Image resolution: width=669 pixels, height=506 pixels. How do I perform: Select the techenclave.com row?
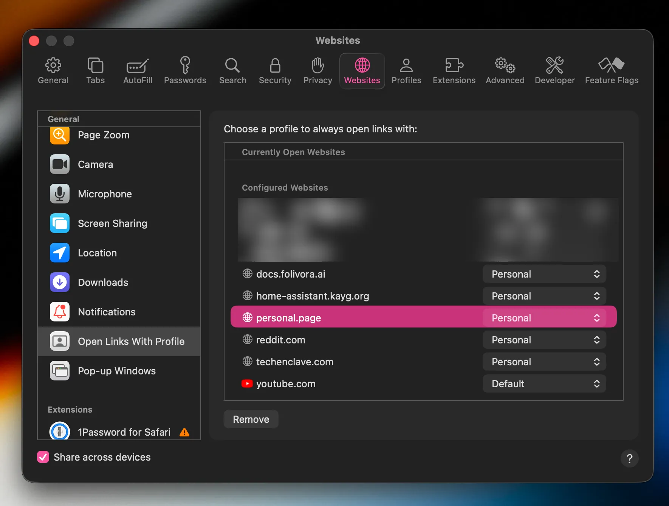pos(294,362)
